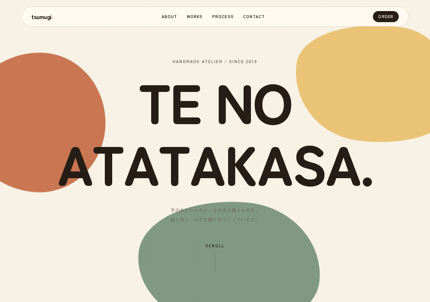Screen dimensions: 430x302
Task: Select the PROCESS nav item
Action: point(223,17)
